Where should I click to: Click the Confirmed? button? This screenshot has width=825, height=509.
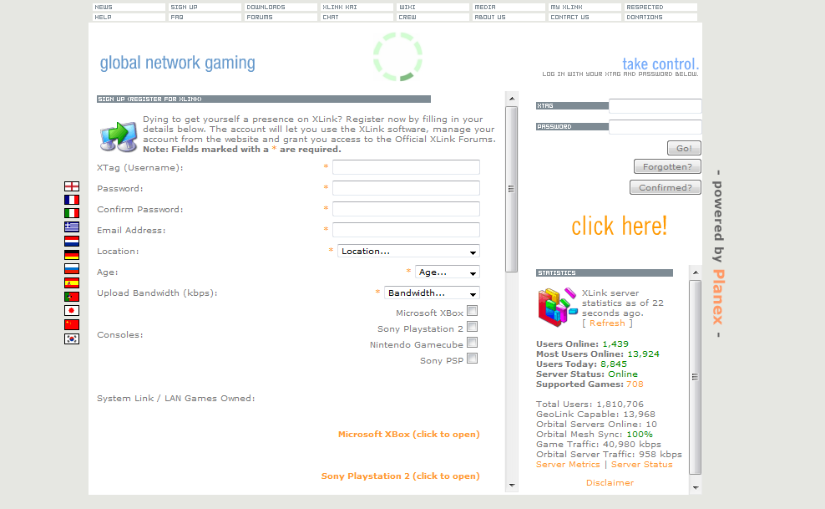click(x=665, y=188)
